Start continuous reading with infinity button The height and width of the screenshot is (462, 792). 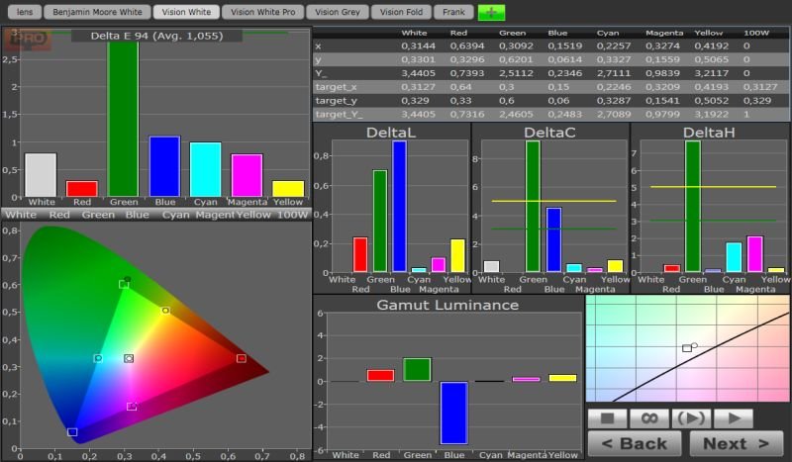coord(649,418)
